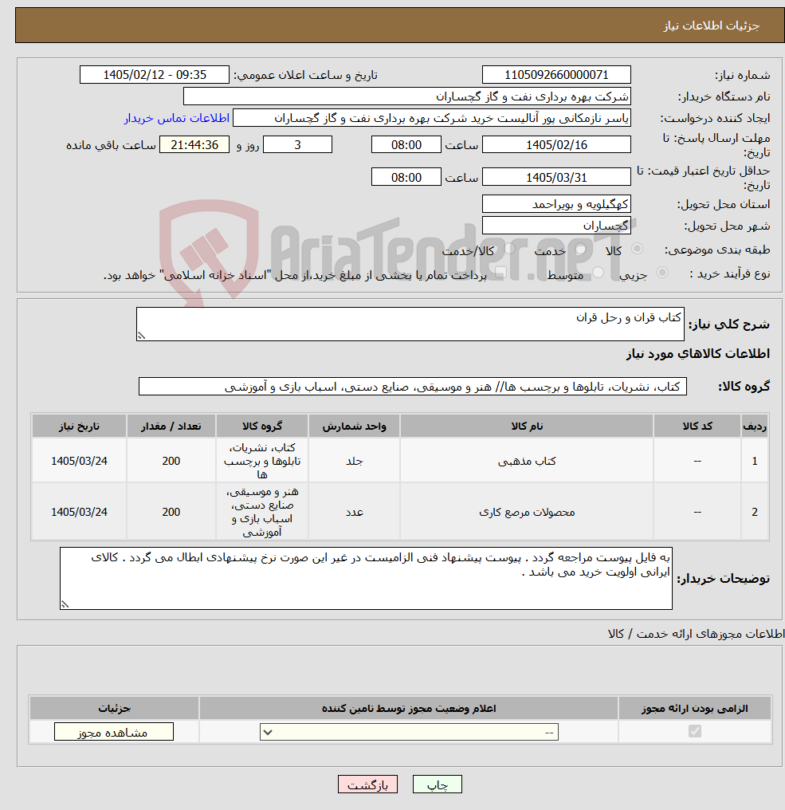
Task: Select the کالا/خدمت radio button
Action: 510,249
